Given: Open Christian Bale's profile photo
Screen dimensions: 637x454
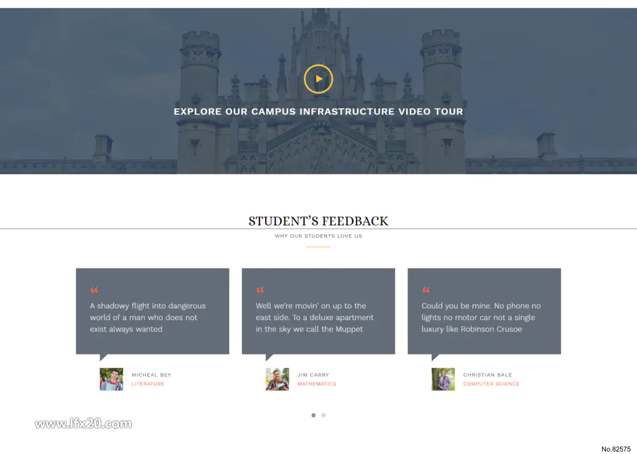Looking at the screenshot, I should pyautogui.click(x=443, y=379).
